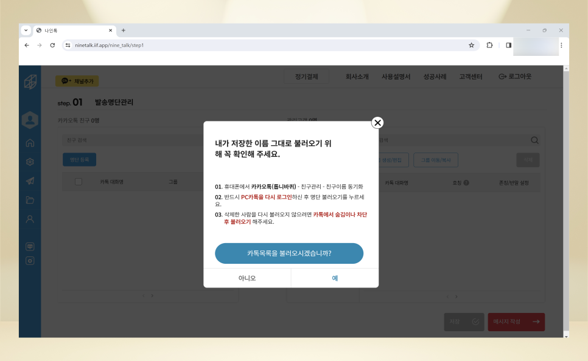Click 예 to load KakaoTalk list

tap(335, 278)
